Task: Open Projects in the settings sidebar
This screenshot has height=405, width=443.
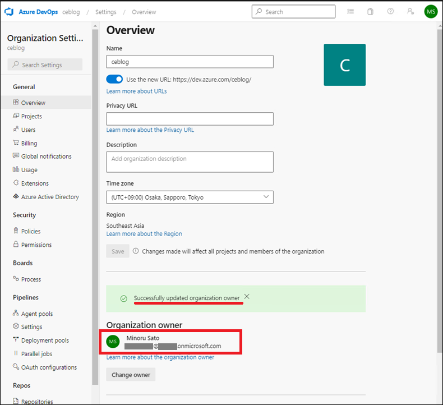Action: [31, 116]
